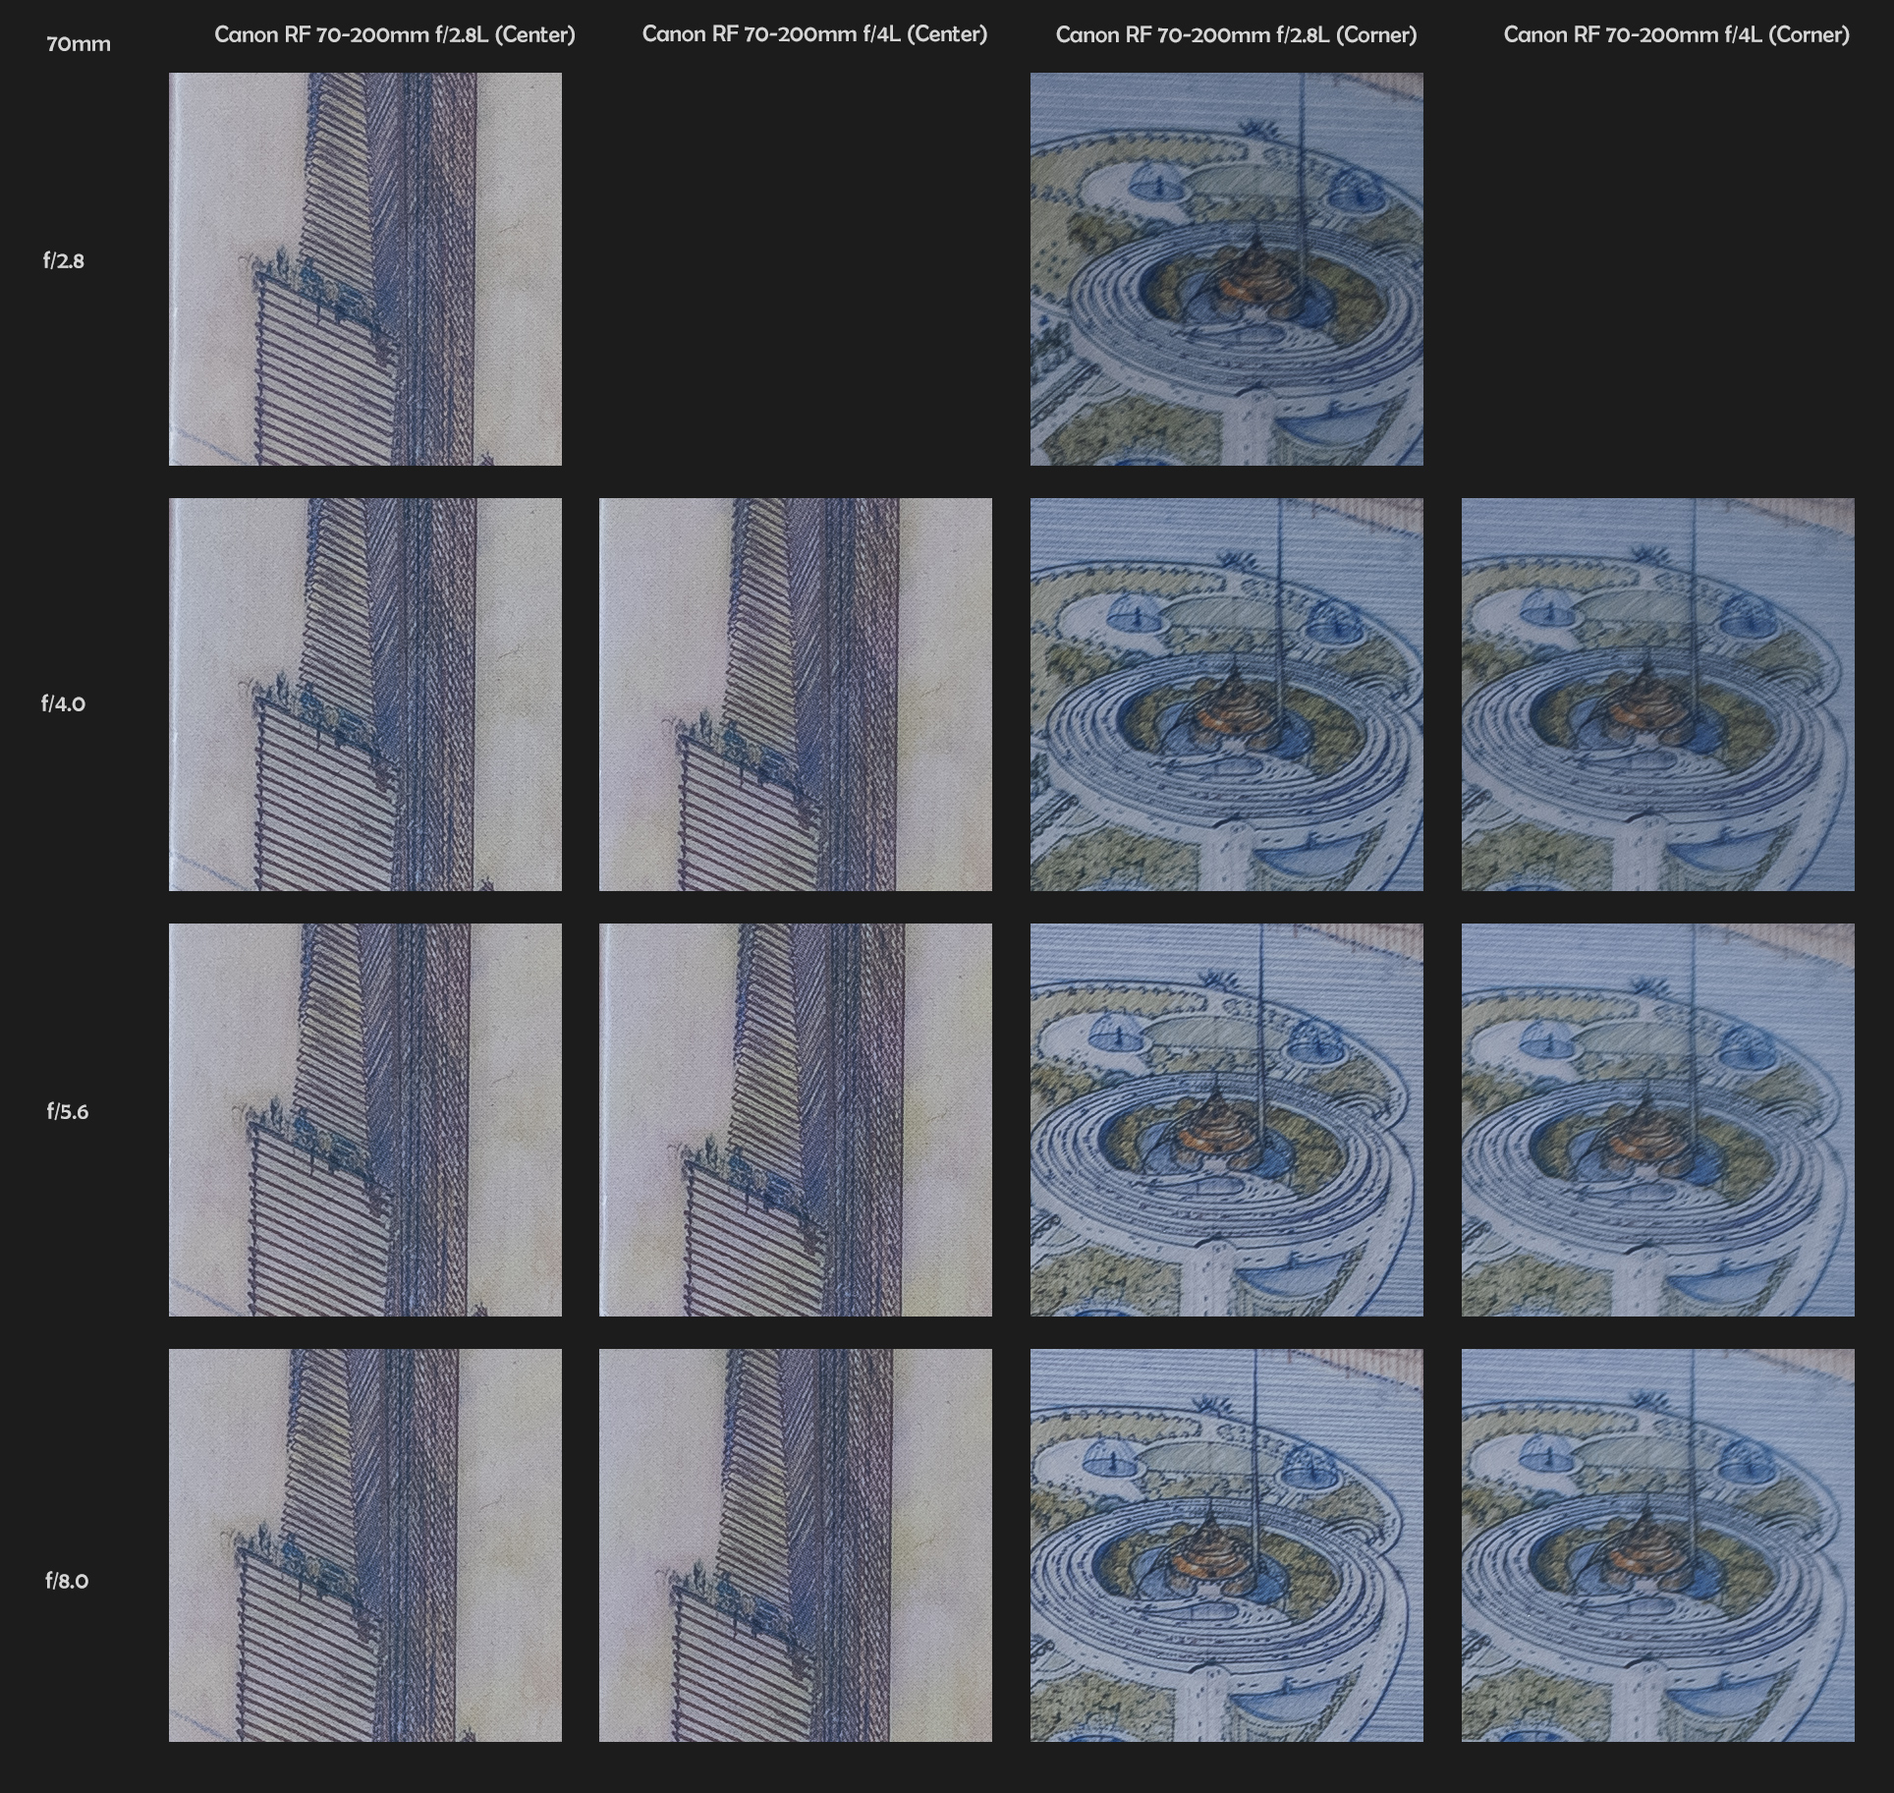
Task: Open the f/4L corner crop at f/8.0
Action: tap(1658, 1545)
